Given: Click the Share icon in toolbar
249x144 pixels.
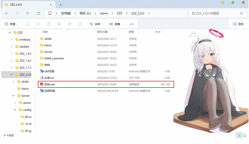Looking at the screenshot, I should (x=70, y=24).
